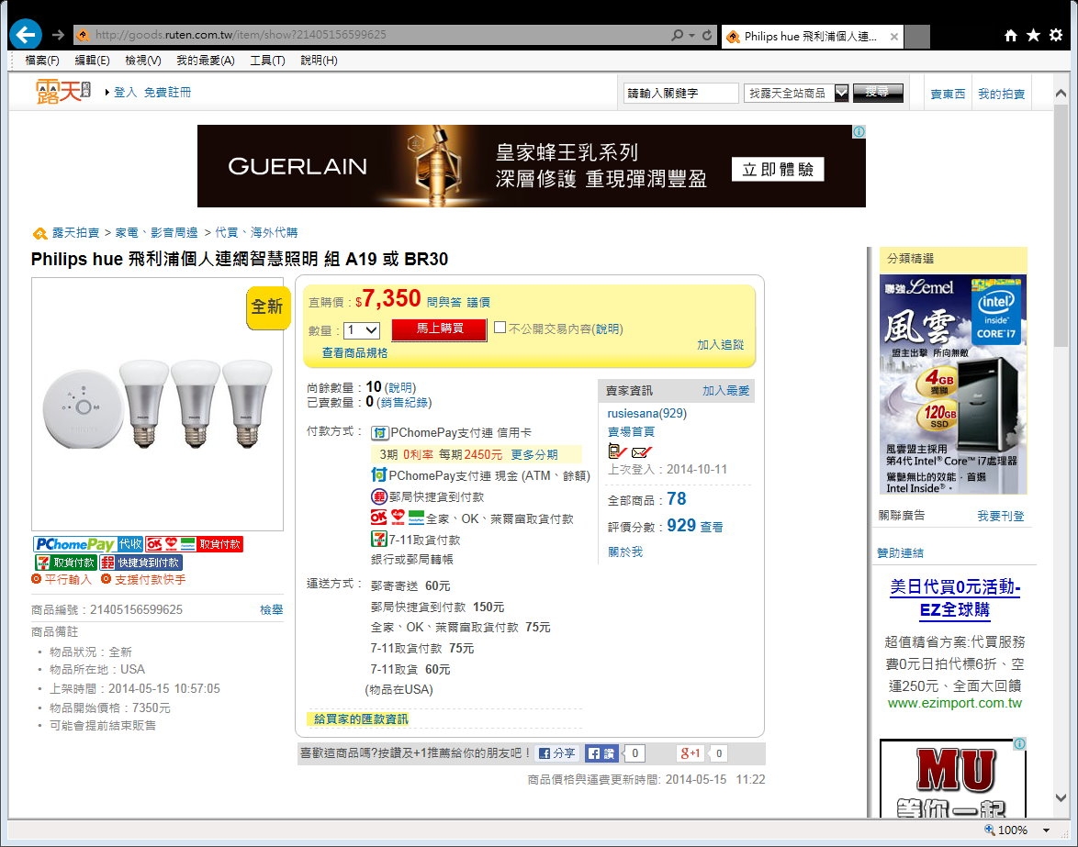Open the 編輯(E) menu

(x=92, y=61)
